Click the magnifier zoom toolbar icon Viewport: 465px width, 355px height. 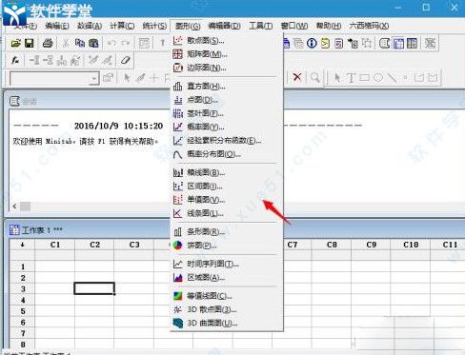coord(315,77)
